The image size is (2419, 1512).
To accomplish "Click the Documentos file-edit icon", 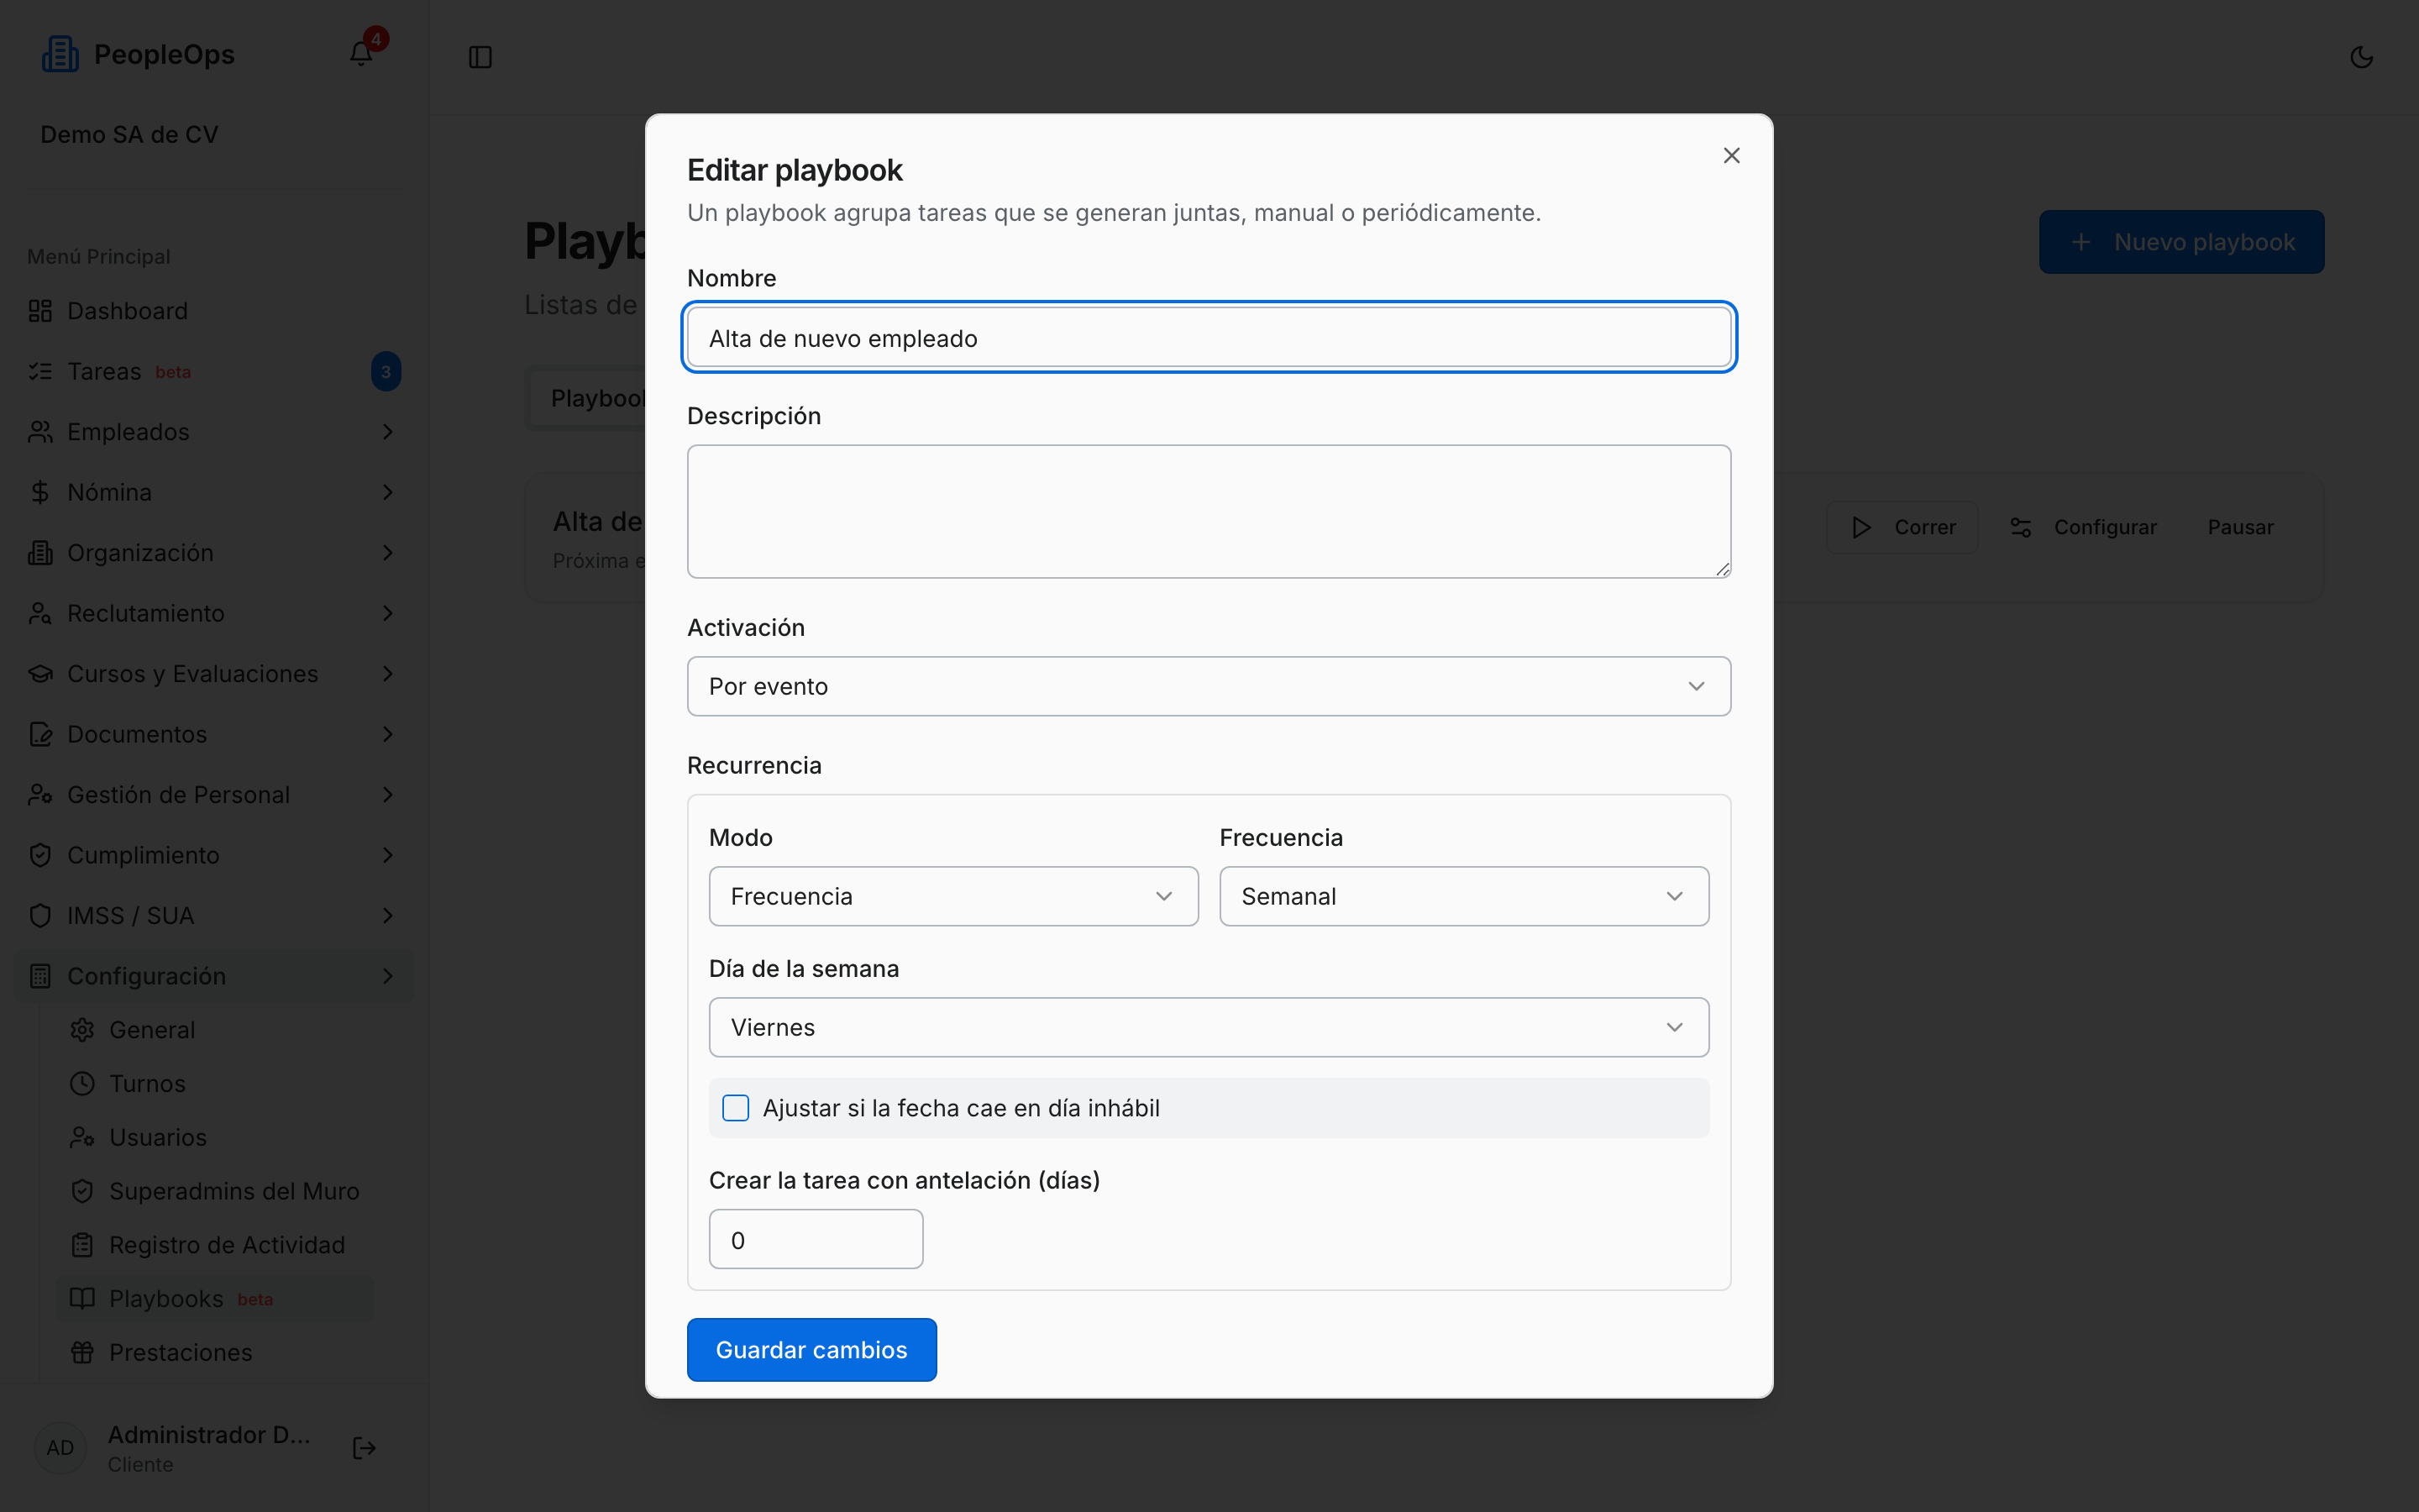I will [40, 734].
